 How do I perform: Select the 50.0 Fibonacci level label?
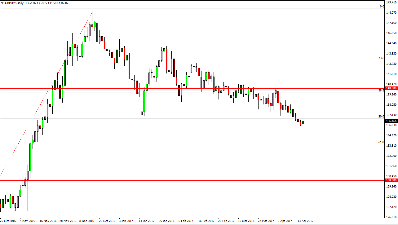381,117
